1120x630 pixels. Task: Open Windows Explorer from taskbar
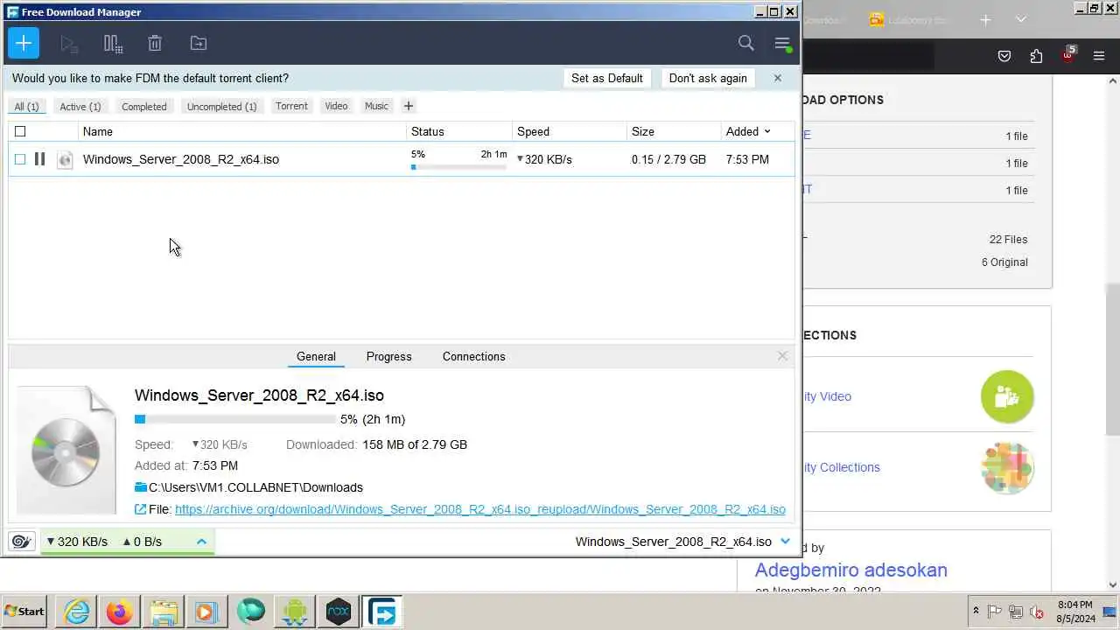point(164,612)
